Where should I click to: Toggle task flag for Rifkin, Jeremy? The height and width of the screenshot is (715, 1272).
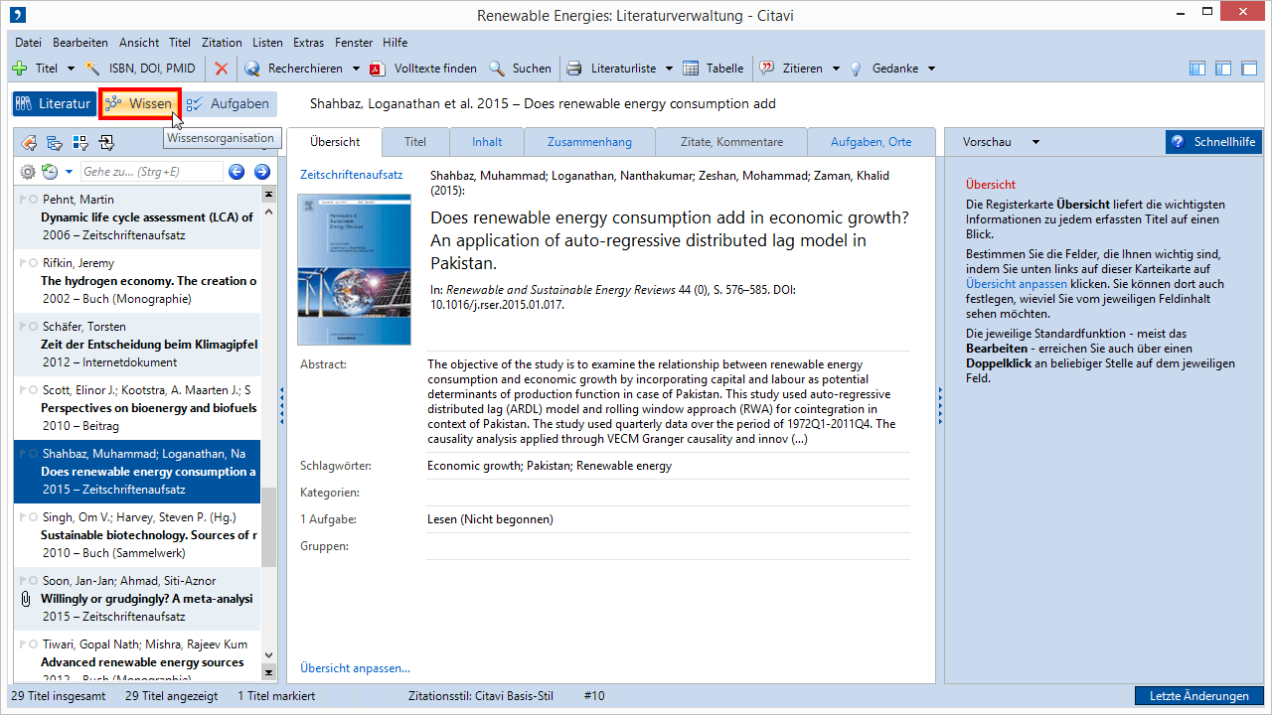[24, 263]
